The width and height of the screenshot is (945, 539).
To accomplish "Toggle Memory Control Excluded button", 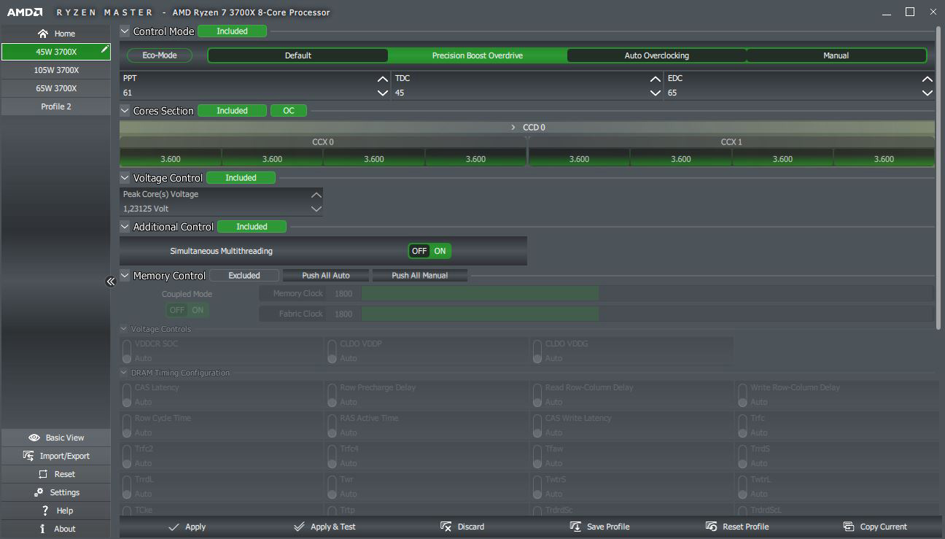I will pos(244,276).
